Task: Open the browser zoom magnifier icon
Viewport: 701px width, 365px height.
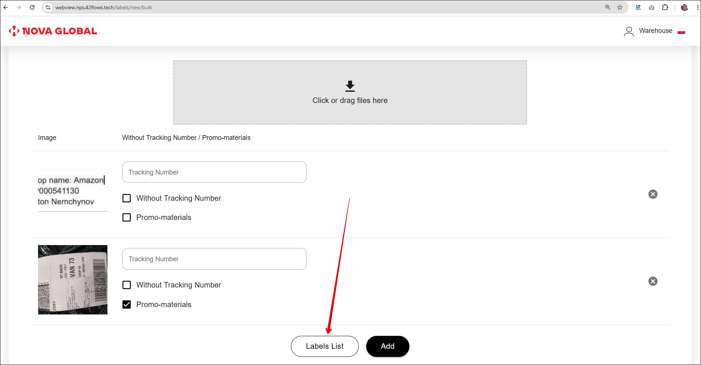Action: click(x=608, y=7)
